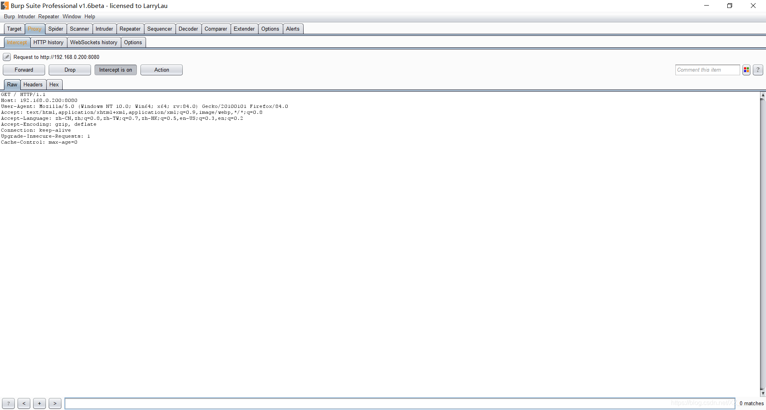Open the Help menu
The image size is (766, 410).
(x=90, y=17)
